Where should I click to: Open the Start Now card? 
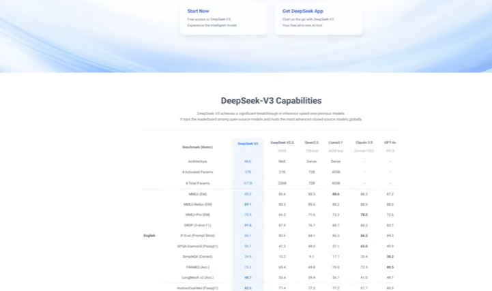[224, 18]
